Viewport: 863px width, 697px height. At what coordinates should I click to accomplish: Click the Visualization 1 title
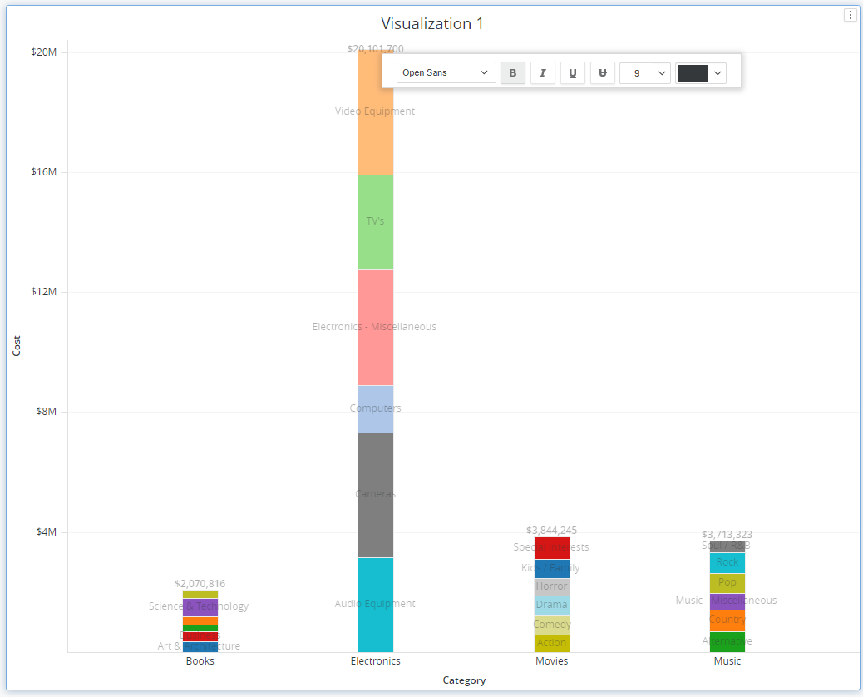431,24
